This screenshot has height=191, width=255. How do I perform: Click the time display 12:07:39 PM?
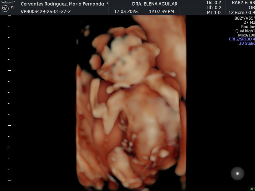[x=161, y=12]
